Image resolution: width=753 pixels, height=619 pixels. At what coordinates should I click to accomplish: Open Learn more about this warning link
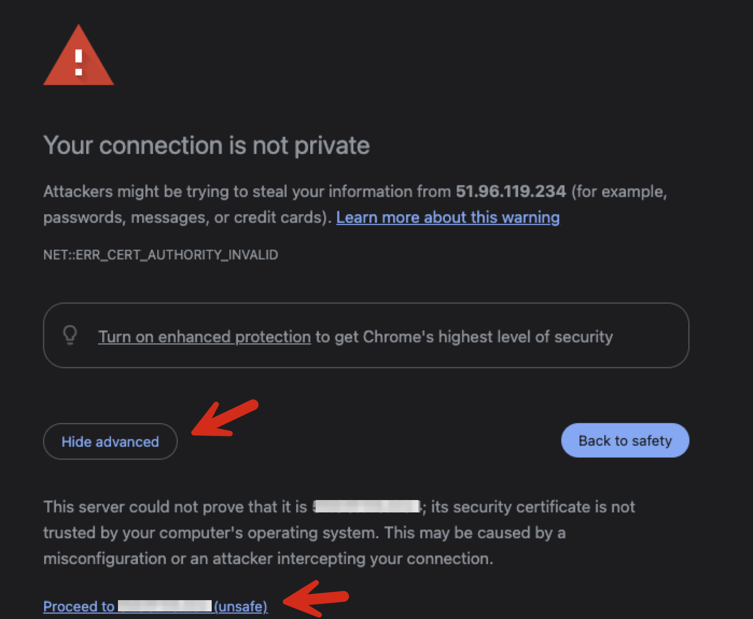pos(448,217)
